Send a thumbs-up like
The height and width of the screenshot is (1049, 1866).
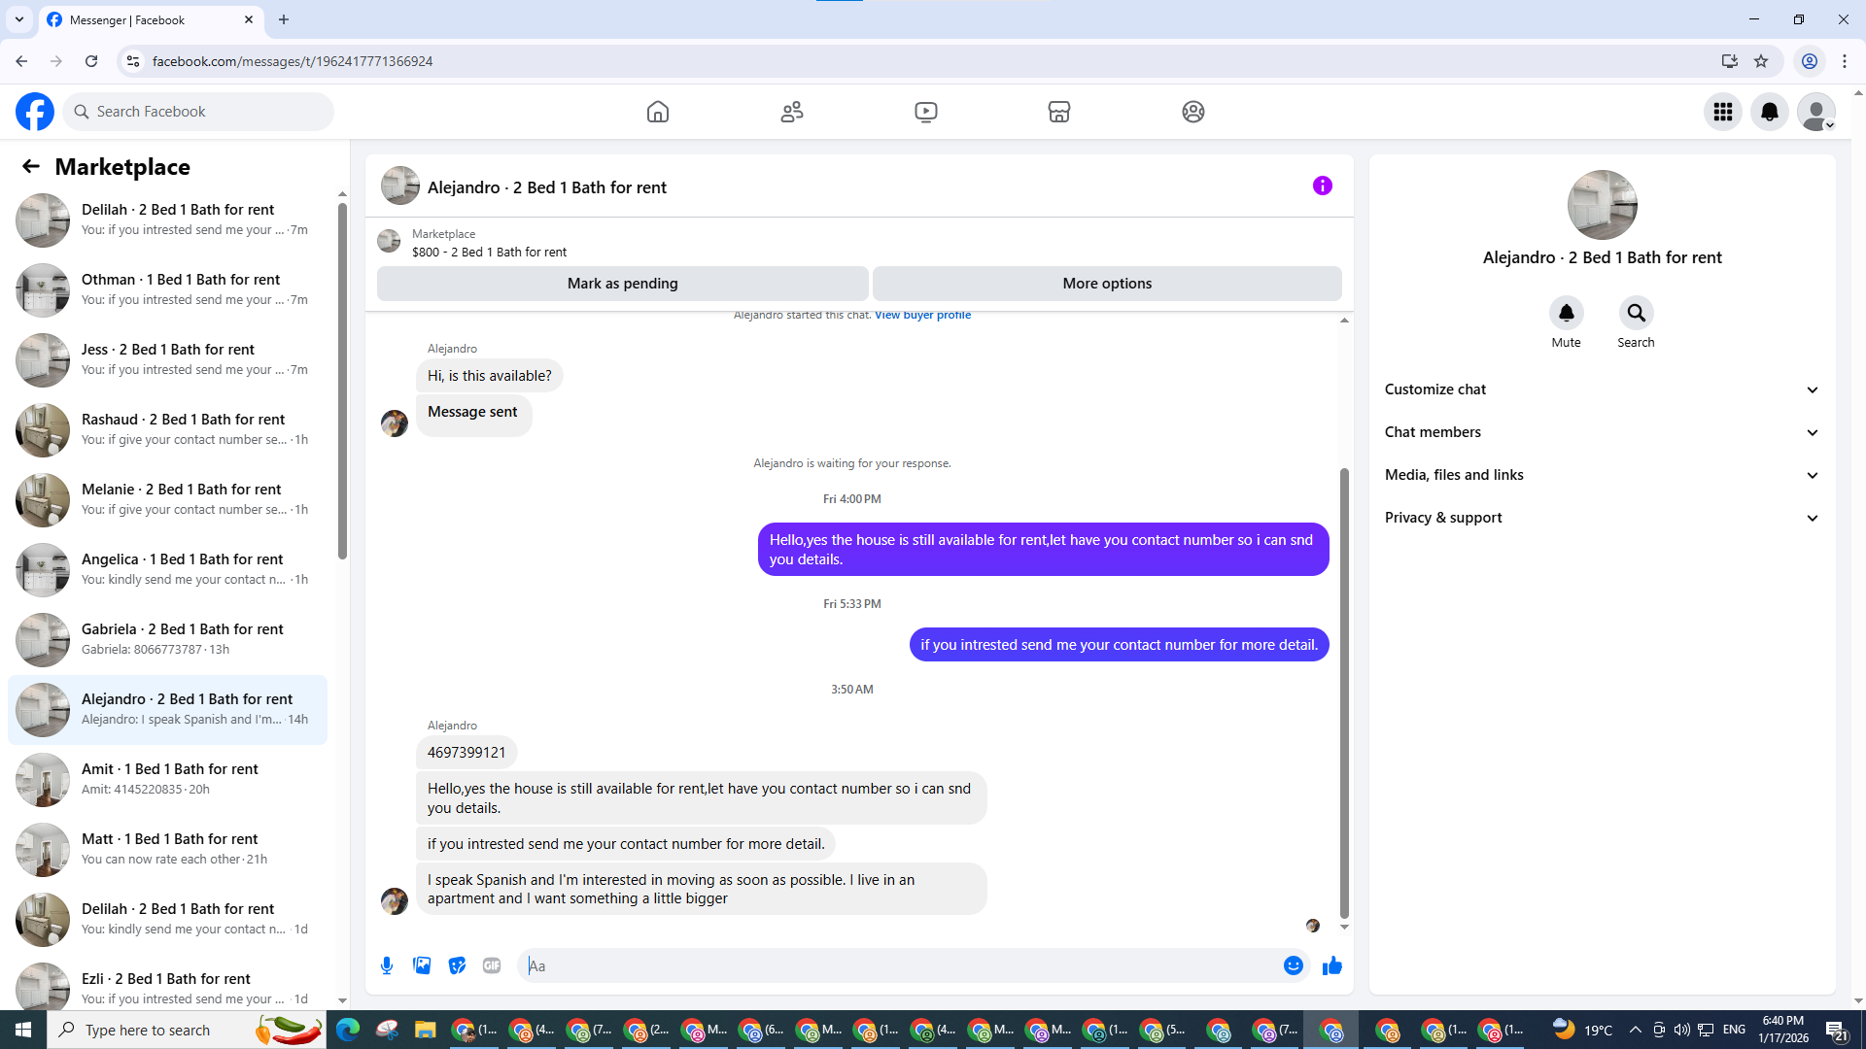(1331, 965)
